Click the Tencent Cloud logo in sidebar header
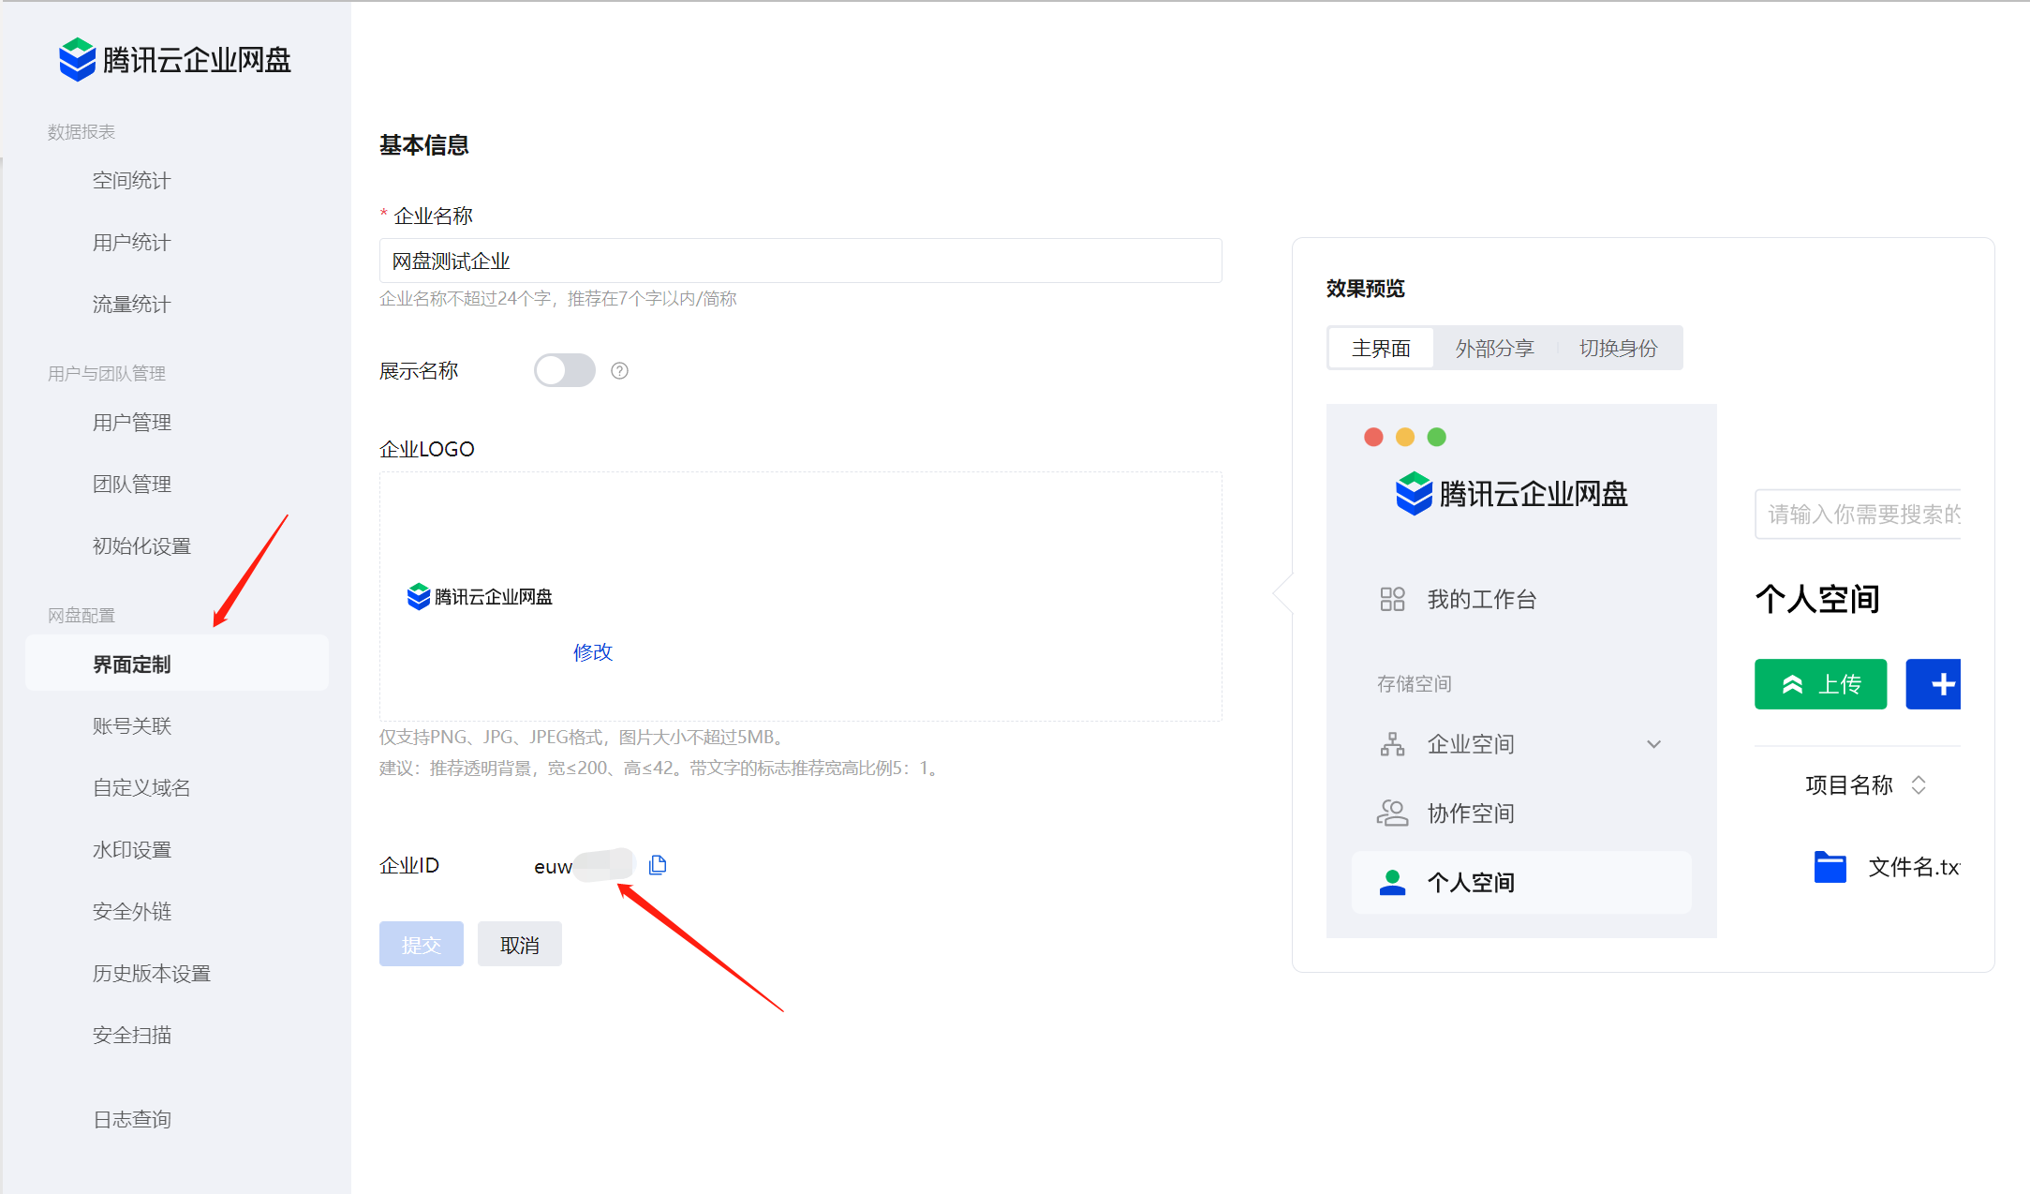The width and height of the screenshot is (2030, 1194). coord(174,60)
